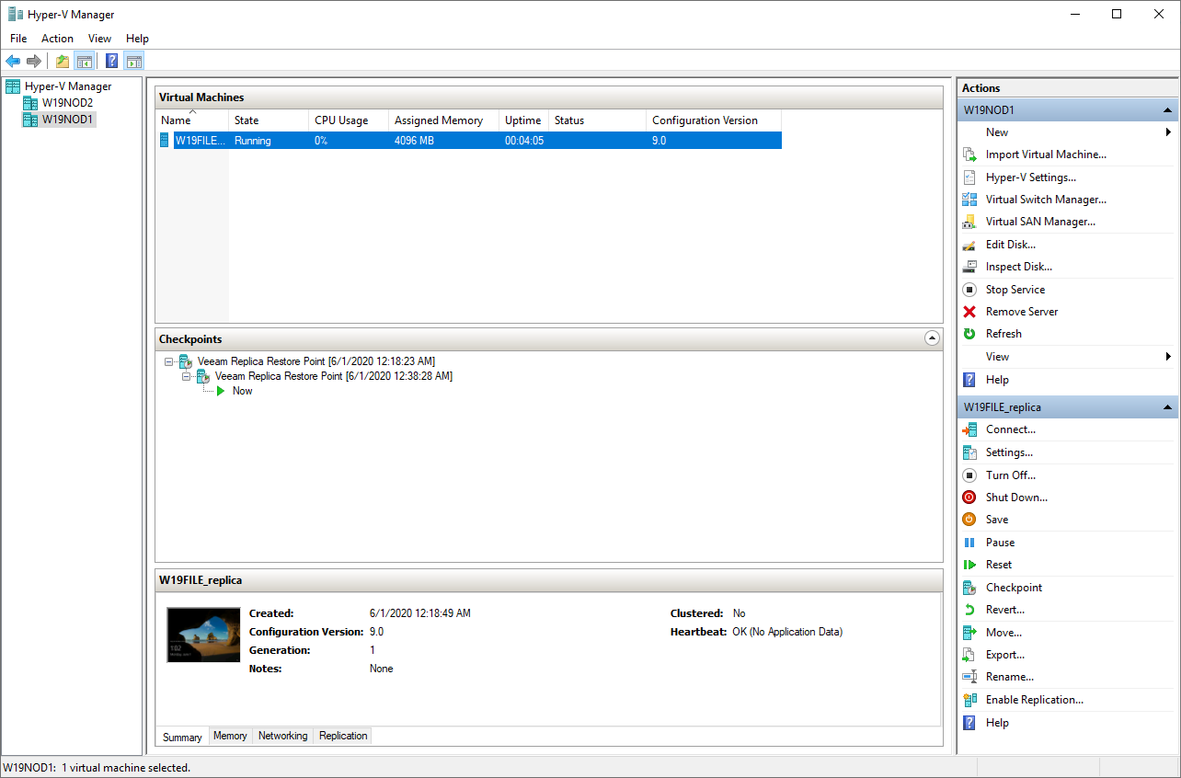Click Hyper-V Settings icon
The image size is (1181, 778).
[x=969, y=177]
